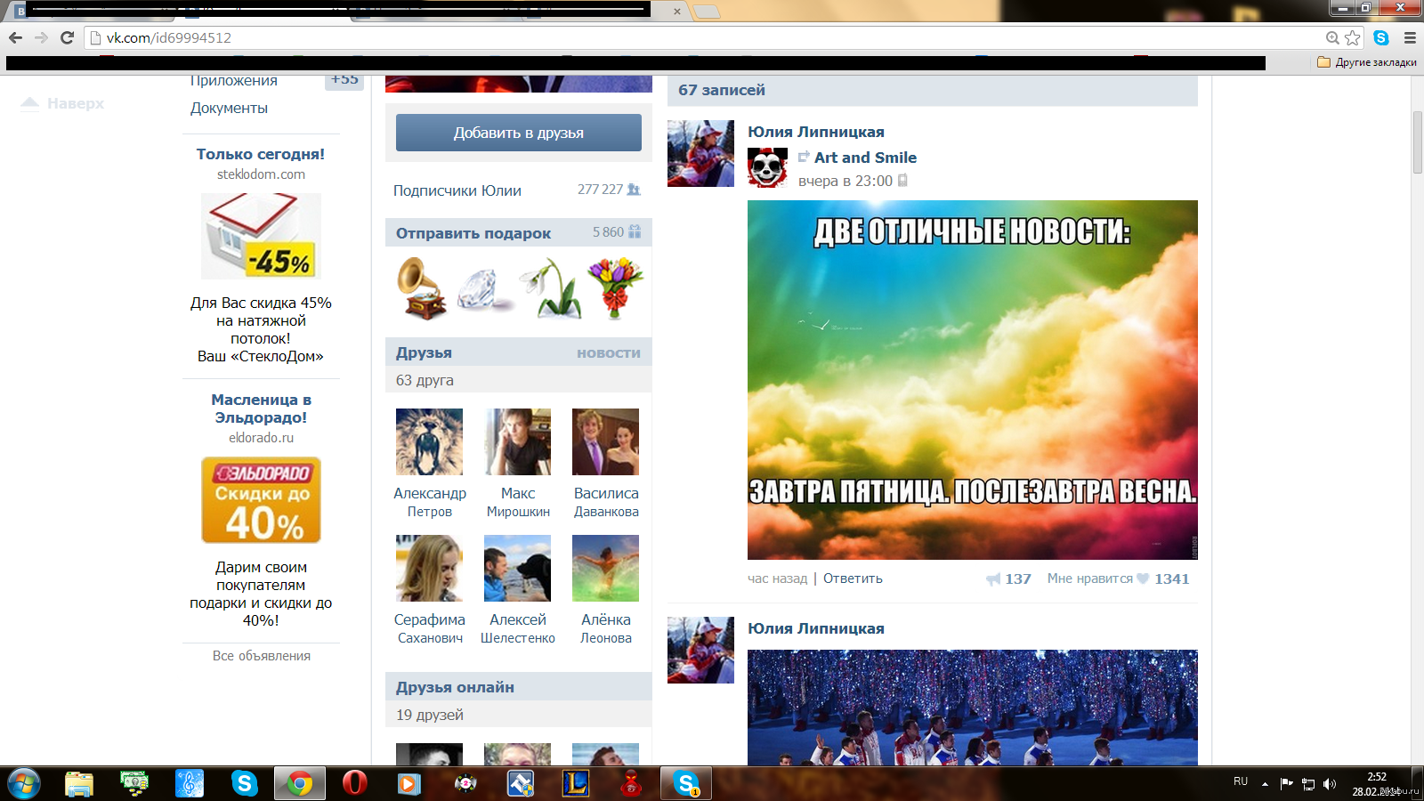The height and width of the screenshot is (801, 1424).
Task: Click the Skype extension icon in toolbar
Action: (1381, 37)
